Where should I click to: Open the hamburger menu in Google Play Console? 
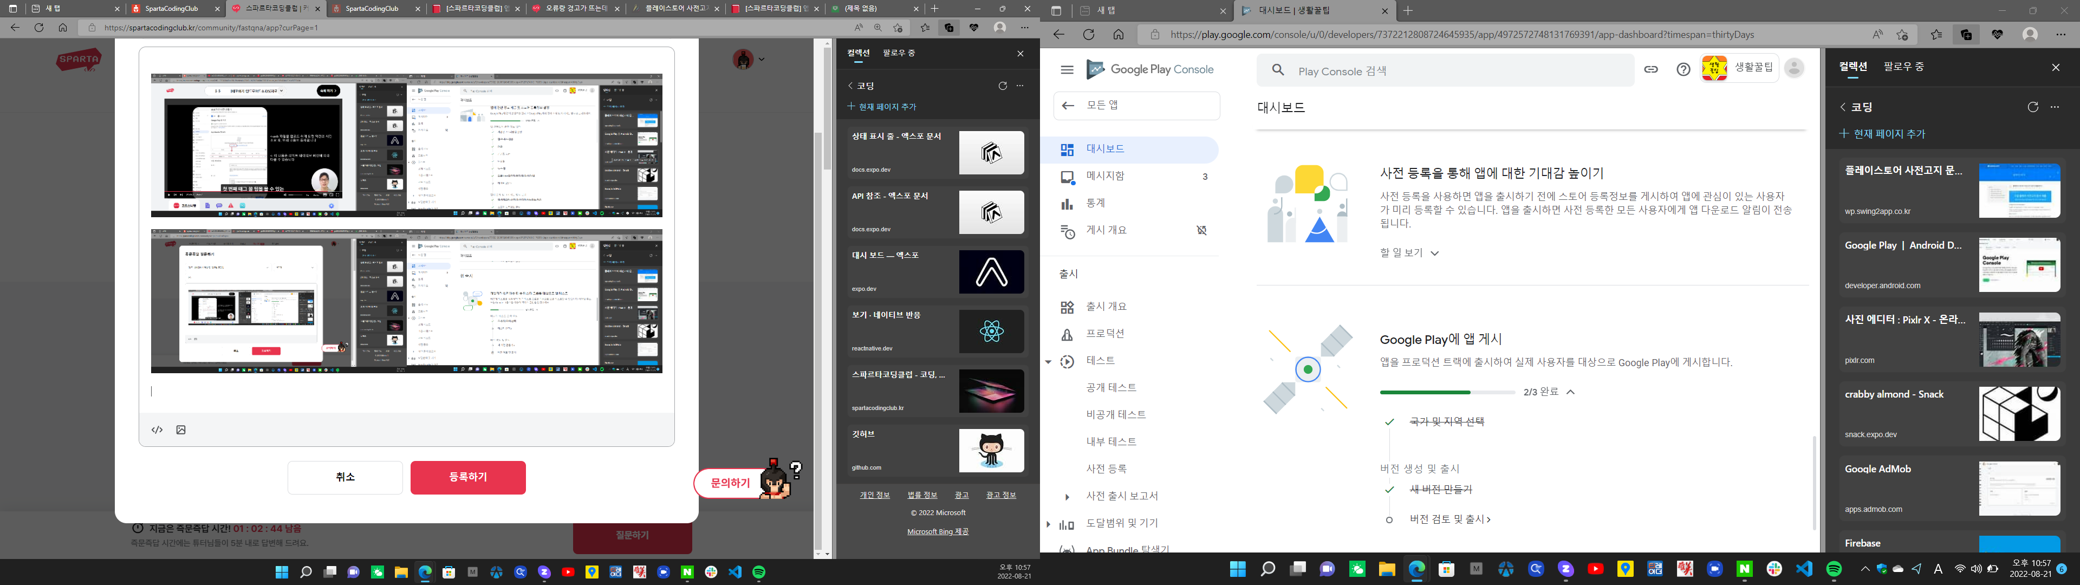(1067, 69)
